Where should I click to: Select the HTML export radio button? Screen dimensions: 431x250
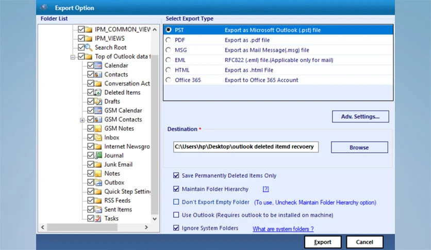[168, 70]
